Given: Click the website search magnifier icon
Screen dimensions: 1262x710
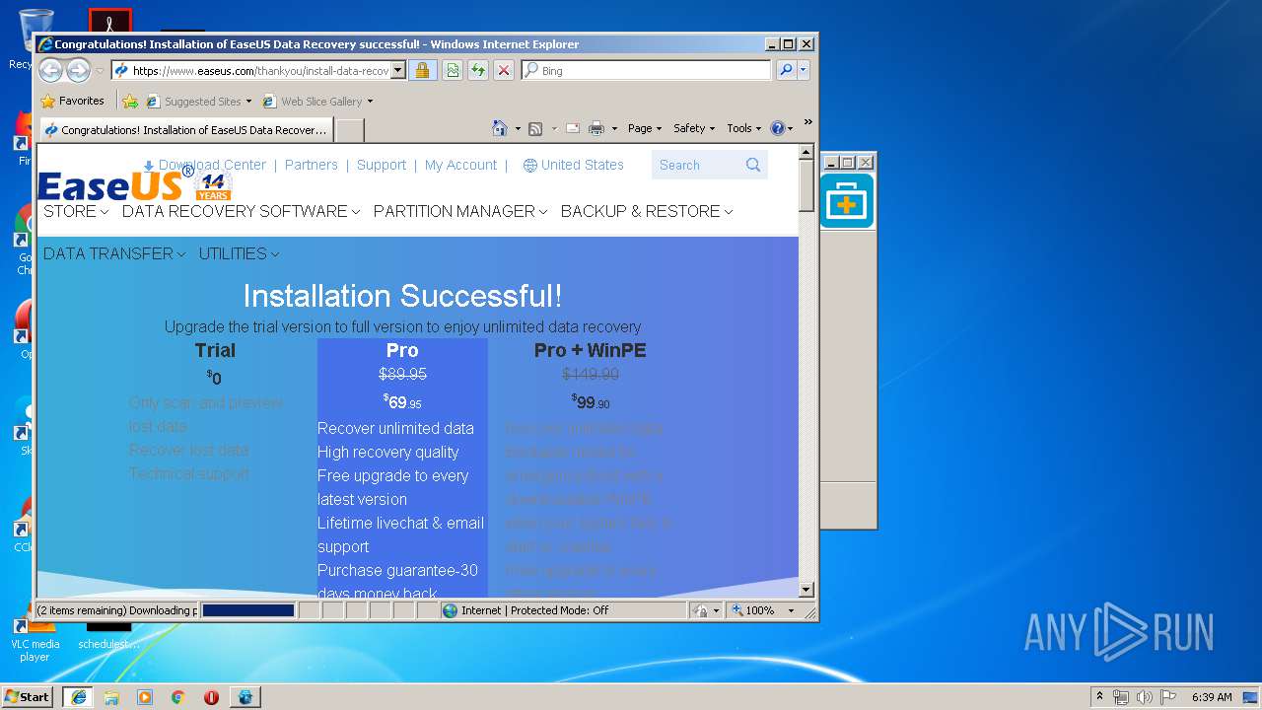Looking at the screenshot, I should tap(753, 165).
